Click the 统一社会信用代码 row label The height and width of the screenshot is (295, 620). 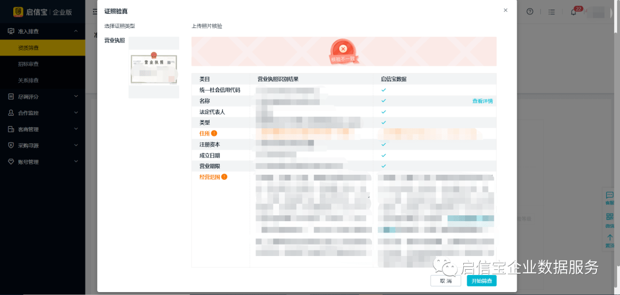220,90
